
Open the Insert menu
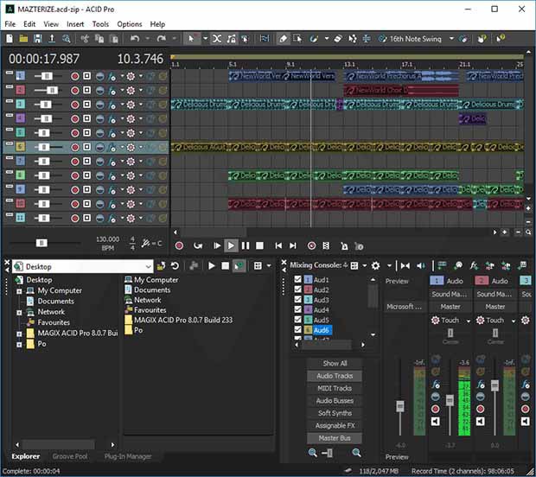point(75,24)
